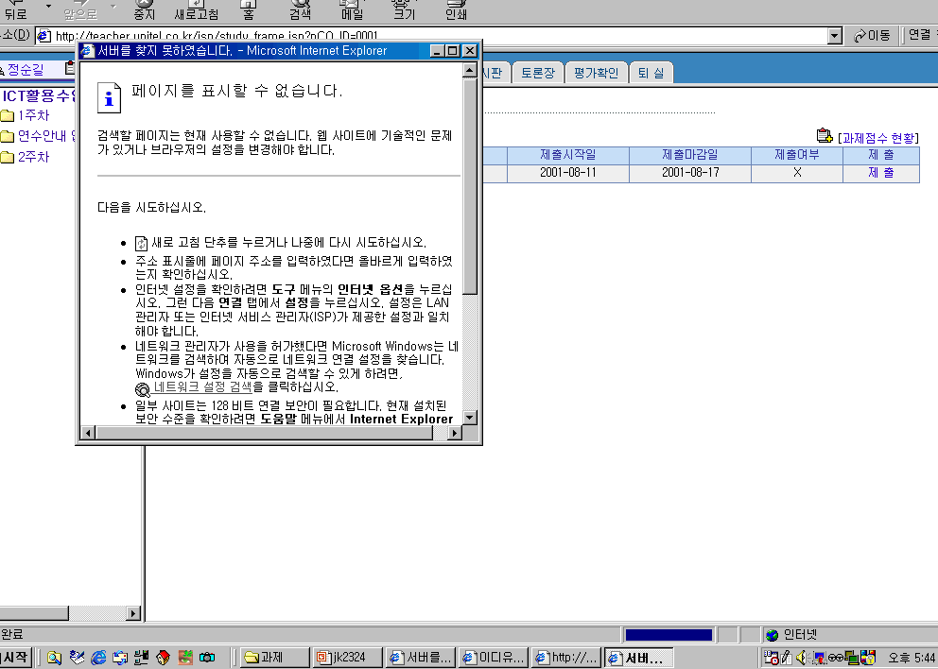Click the camera quick launch icon
The width and height of the screenshot is (938, 669).
(207, 659)
